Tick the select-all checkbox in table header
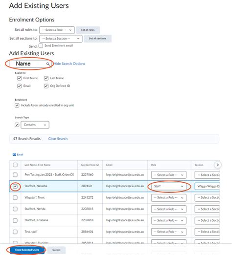The image size is (232, 255). point(15,165)
